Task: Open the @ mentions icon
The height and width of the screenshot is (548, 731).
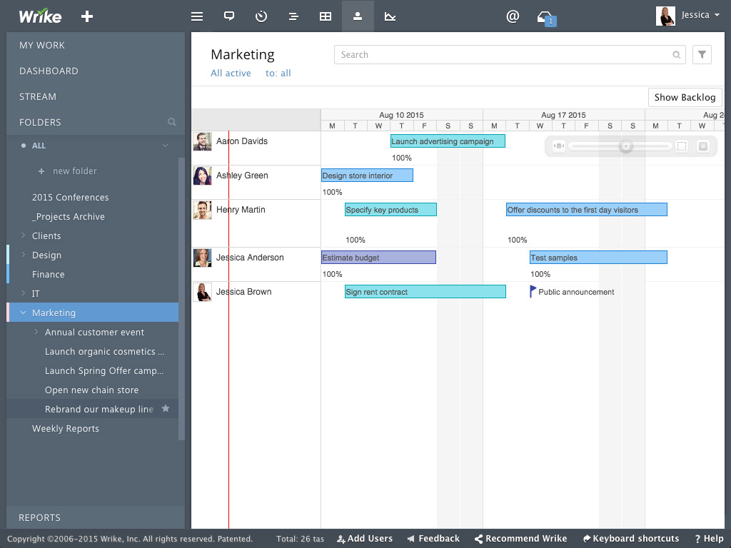Action: [513, 17]
